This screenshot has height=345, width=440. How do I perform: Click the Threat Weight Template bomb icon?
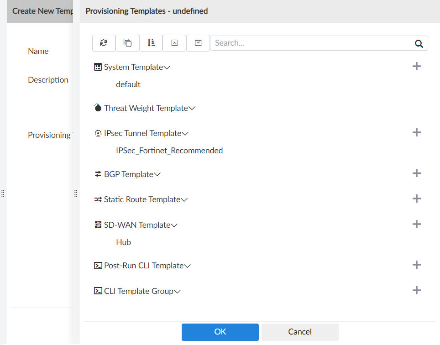98,108
